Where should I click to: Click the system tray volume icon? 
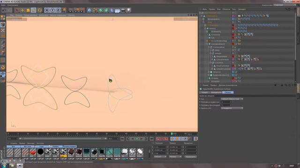(x=279, y=166)
